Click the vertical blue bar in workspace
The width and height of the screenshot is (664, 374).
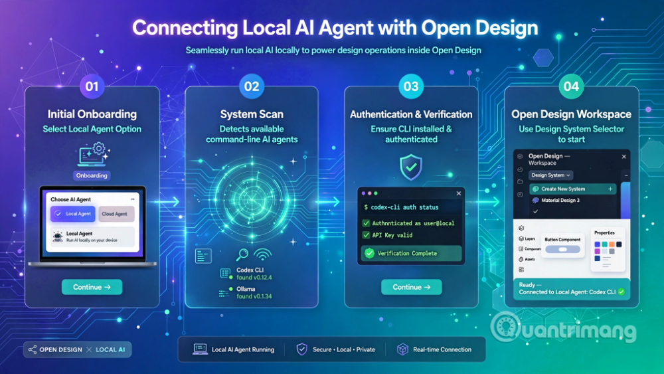click(x=625, y=201)
